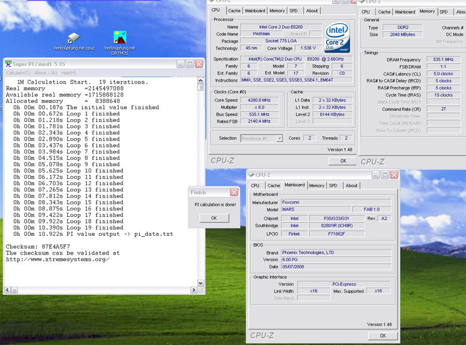Select SPD tab in CPU-Z Mainboard window
Image resolution: width=466 pixels, height=345 pixels.
333,186
